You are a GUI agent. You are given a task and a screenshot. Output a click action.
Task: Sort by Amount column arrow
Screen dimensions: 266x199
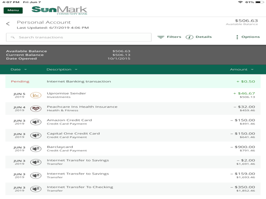tap(252, 69)
